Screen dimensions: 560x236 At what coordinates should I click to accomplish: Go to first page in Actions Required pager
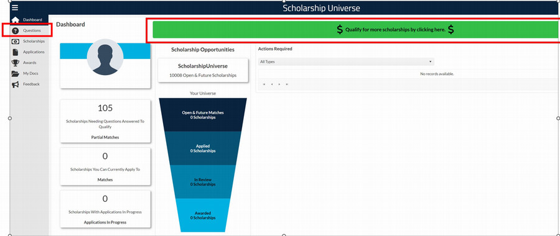click(x=264, y=84)
